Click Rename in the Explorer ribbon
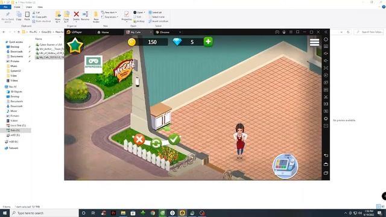The height and width of the screenshot is (217, 386). (85, 16)
